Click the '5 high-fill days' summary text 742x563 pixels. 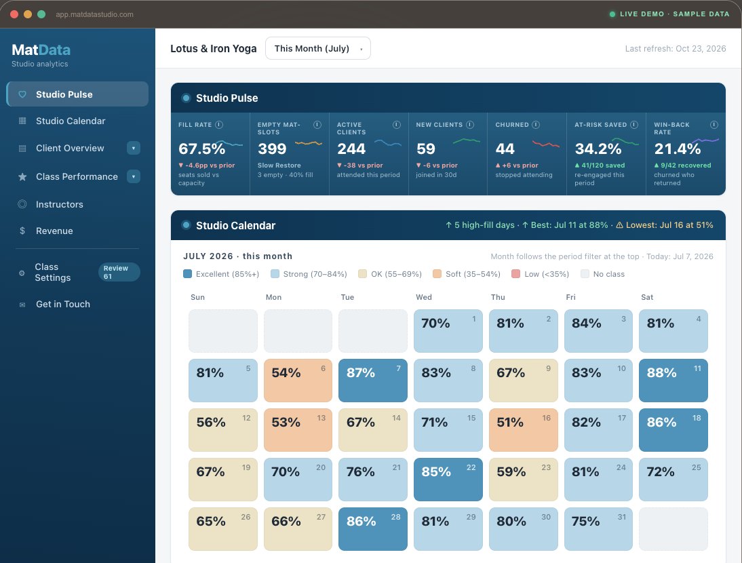[480, 225]
